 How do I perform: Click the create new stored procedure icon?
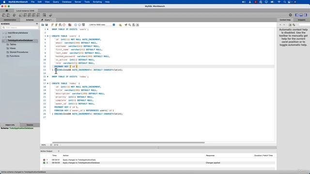tap(33, 15)
